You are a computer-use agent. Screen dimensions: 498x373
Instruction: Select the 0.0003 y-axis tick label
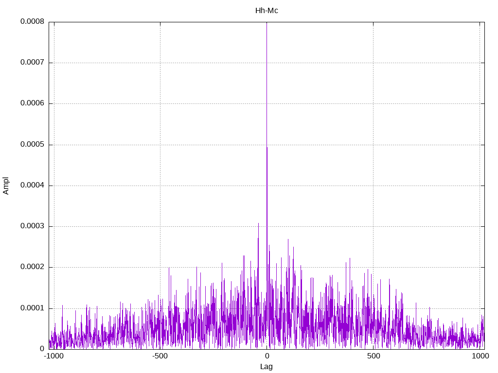pyautogui.click(x=32, y=226)
